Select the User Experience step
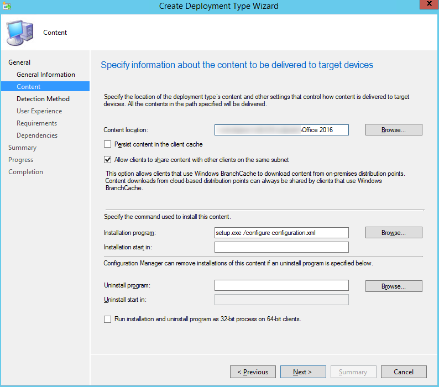This screenshot has height=387, width=439. pos(39,111)
